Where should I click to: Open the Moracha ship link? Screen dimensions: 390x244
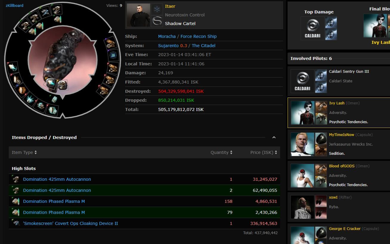point(167,36)
